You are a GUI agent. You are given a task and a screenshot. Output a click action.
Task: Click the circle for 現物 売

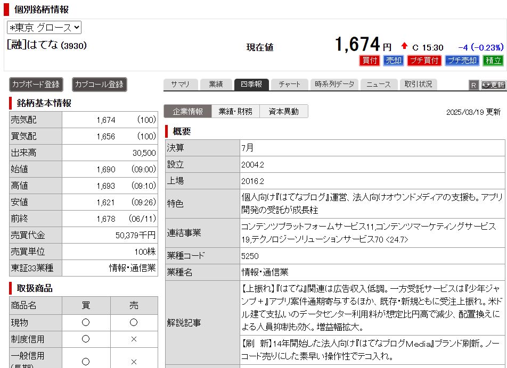134,322
